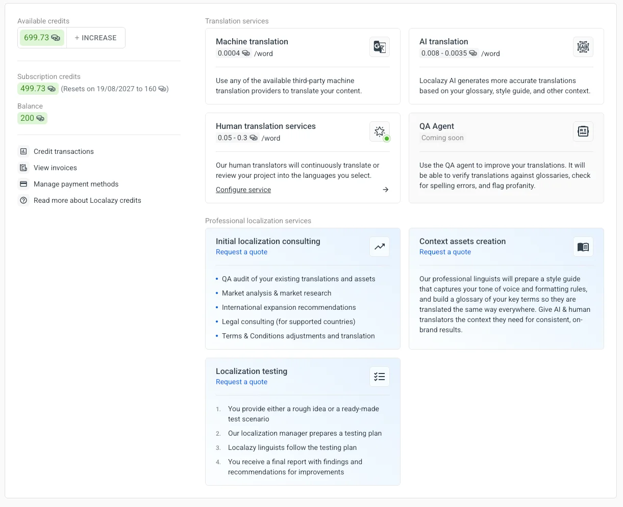Click the Localization testing heading
This screenshot has height=507, width=623.
(x=252, y=371)
